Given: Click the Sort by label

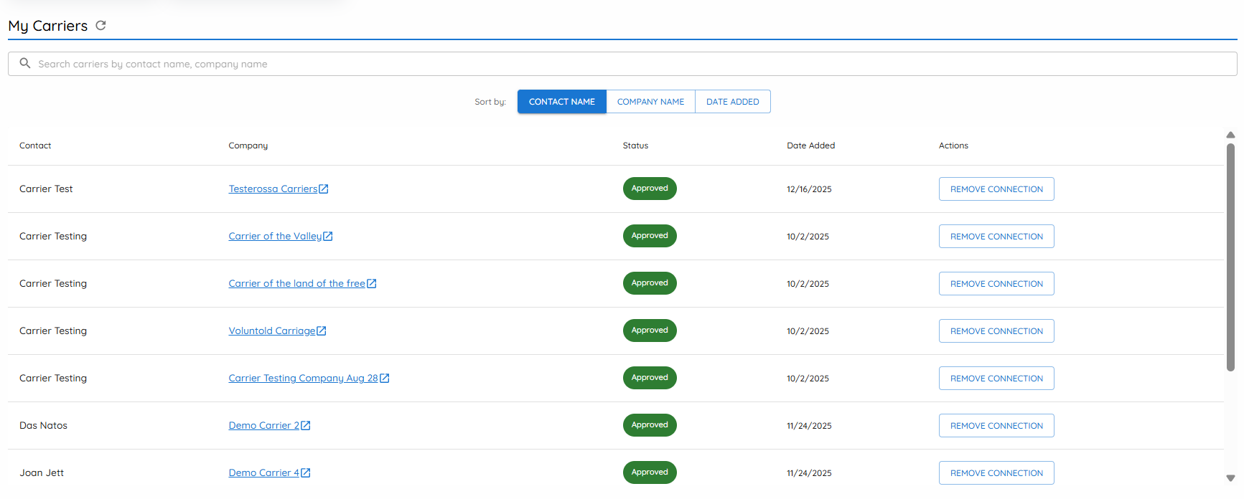Looking at the screenshot, I should pos(490,102).
